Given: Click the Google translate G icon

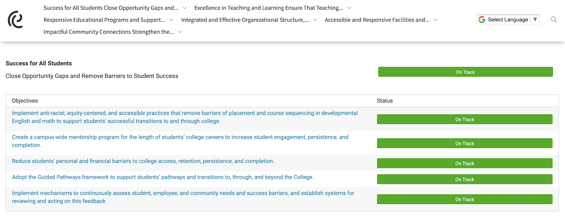Looking at the screenshot, I should [x=482, y=20].
